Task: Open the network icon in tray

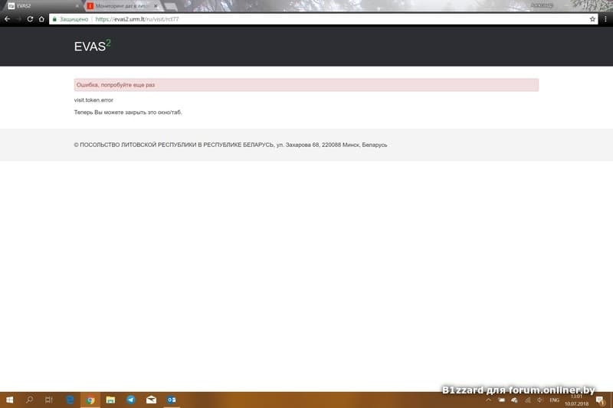Action: click(527, 400)
